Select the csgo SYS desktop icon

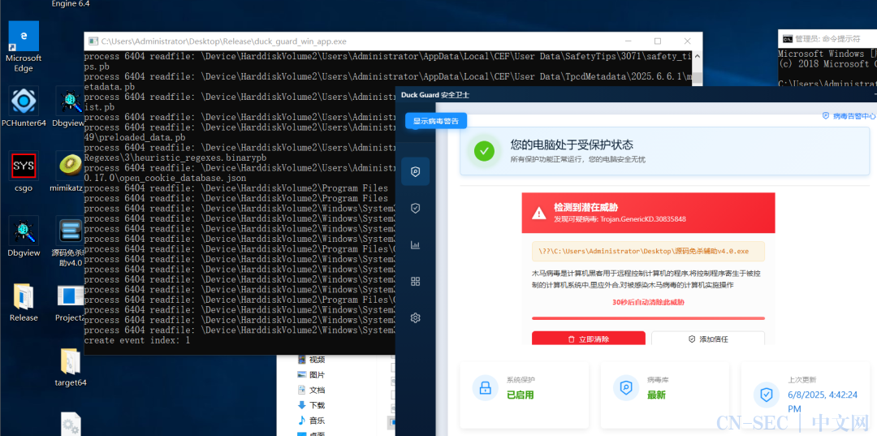point(24,171)
